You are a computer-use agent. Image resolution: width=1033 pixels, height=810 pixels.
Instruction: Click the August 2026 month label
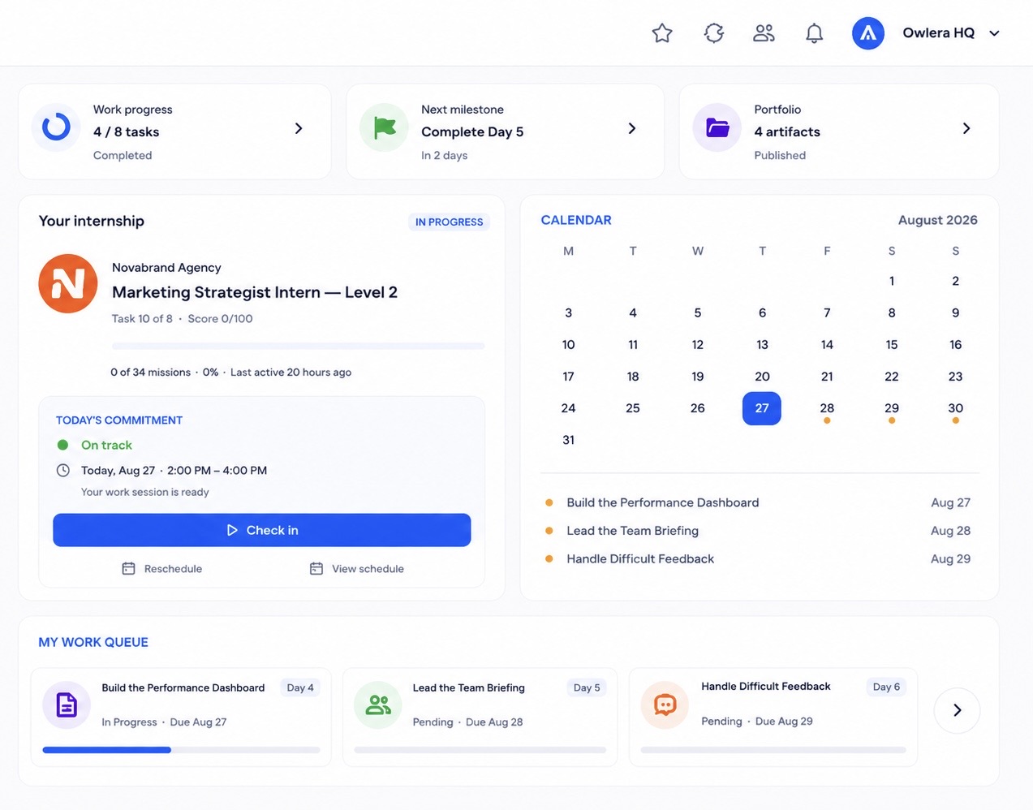point(937,220)
